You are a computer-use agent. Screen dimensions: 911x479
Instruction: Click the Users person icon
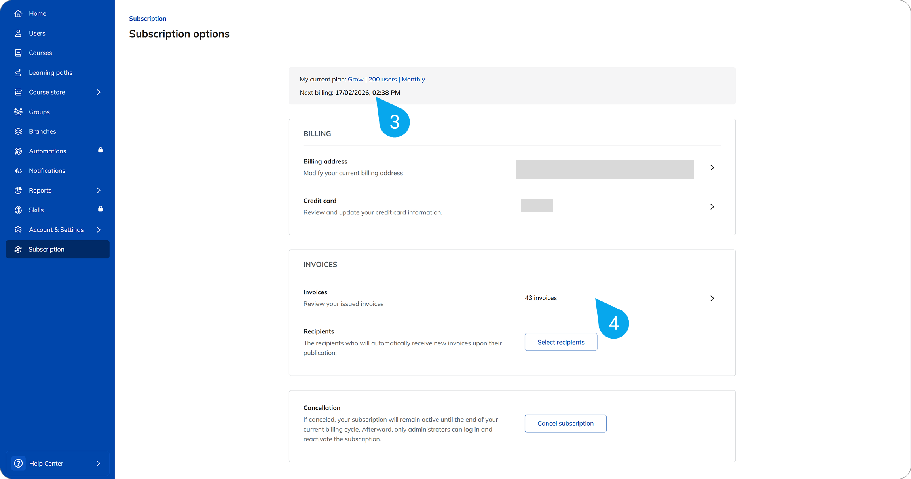point(18,33)
